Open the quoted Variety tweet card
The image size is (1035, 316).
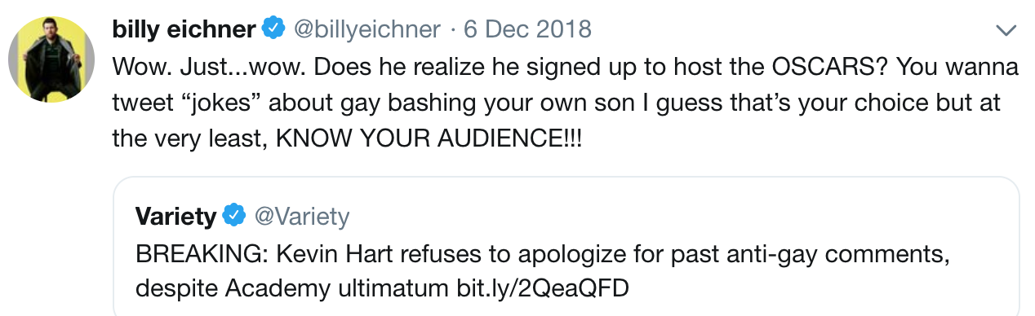pos(566,247)
